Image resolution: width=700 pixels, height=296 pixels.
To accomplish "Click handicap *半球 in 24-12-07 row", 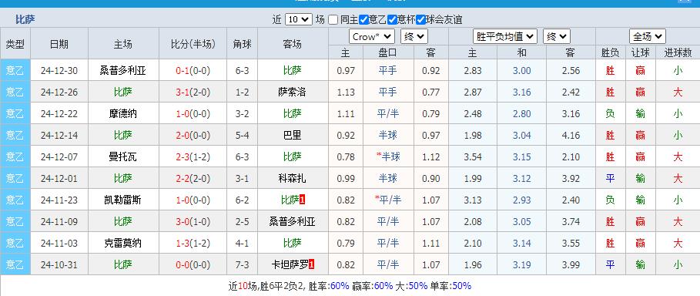I will click(388, 156).
